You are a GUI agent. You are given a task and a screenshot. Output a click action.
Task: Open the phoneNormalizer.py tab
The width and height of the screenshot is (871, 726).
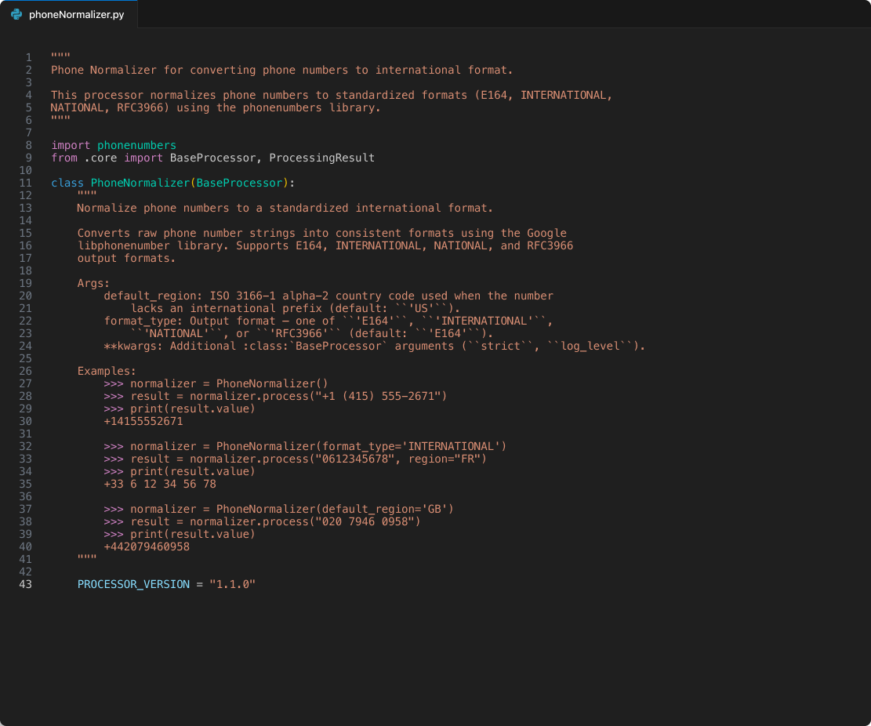[68, 14]
